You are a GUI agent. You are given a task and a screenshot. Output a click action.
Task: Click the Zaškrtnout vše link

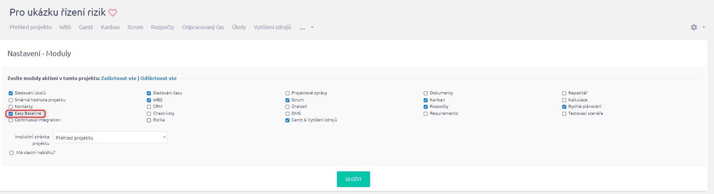point(119,78)
